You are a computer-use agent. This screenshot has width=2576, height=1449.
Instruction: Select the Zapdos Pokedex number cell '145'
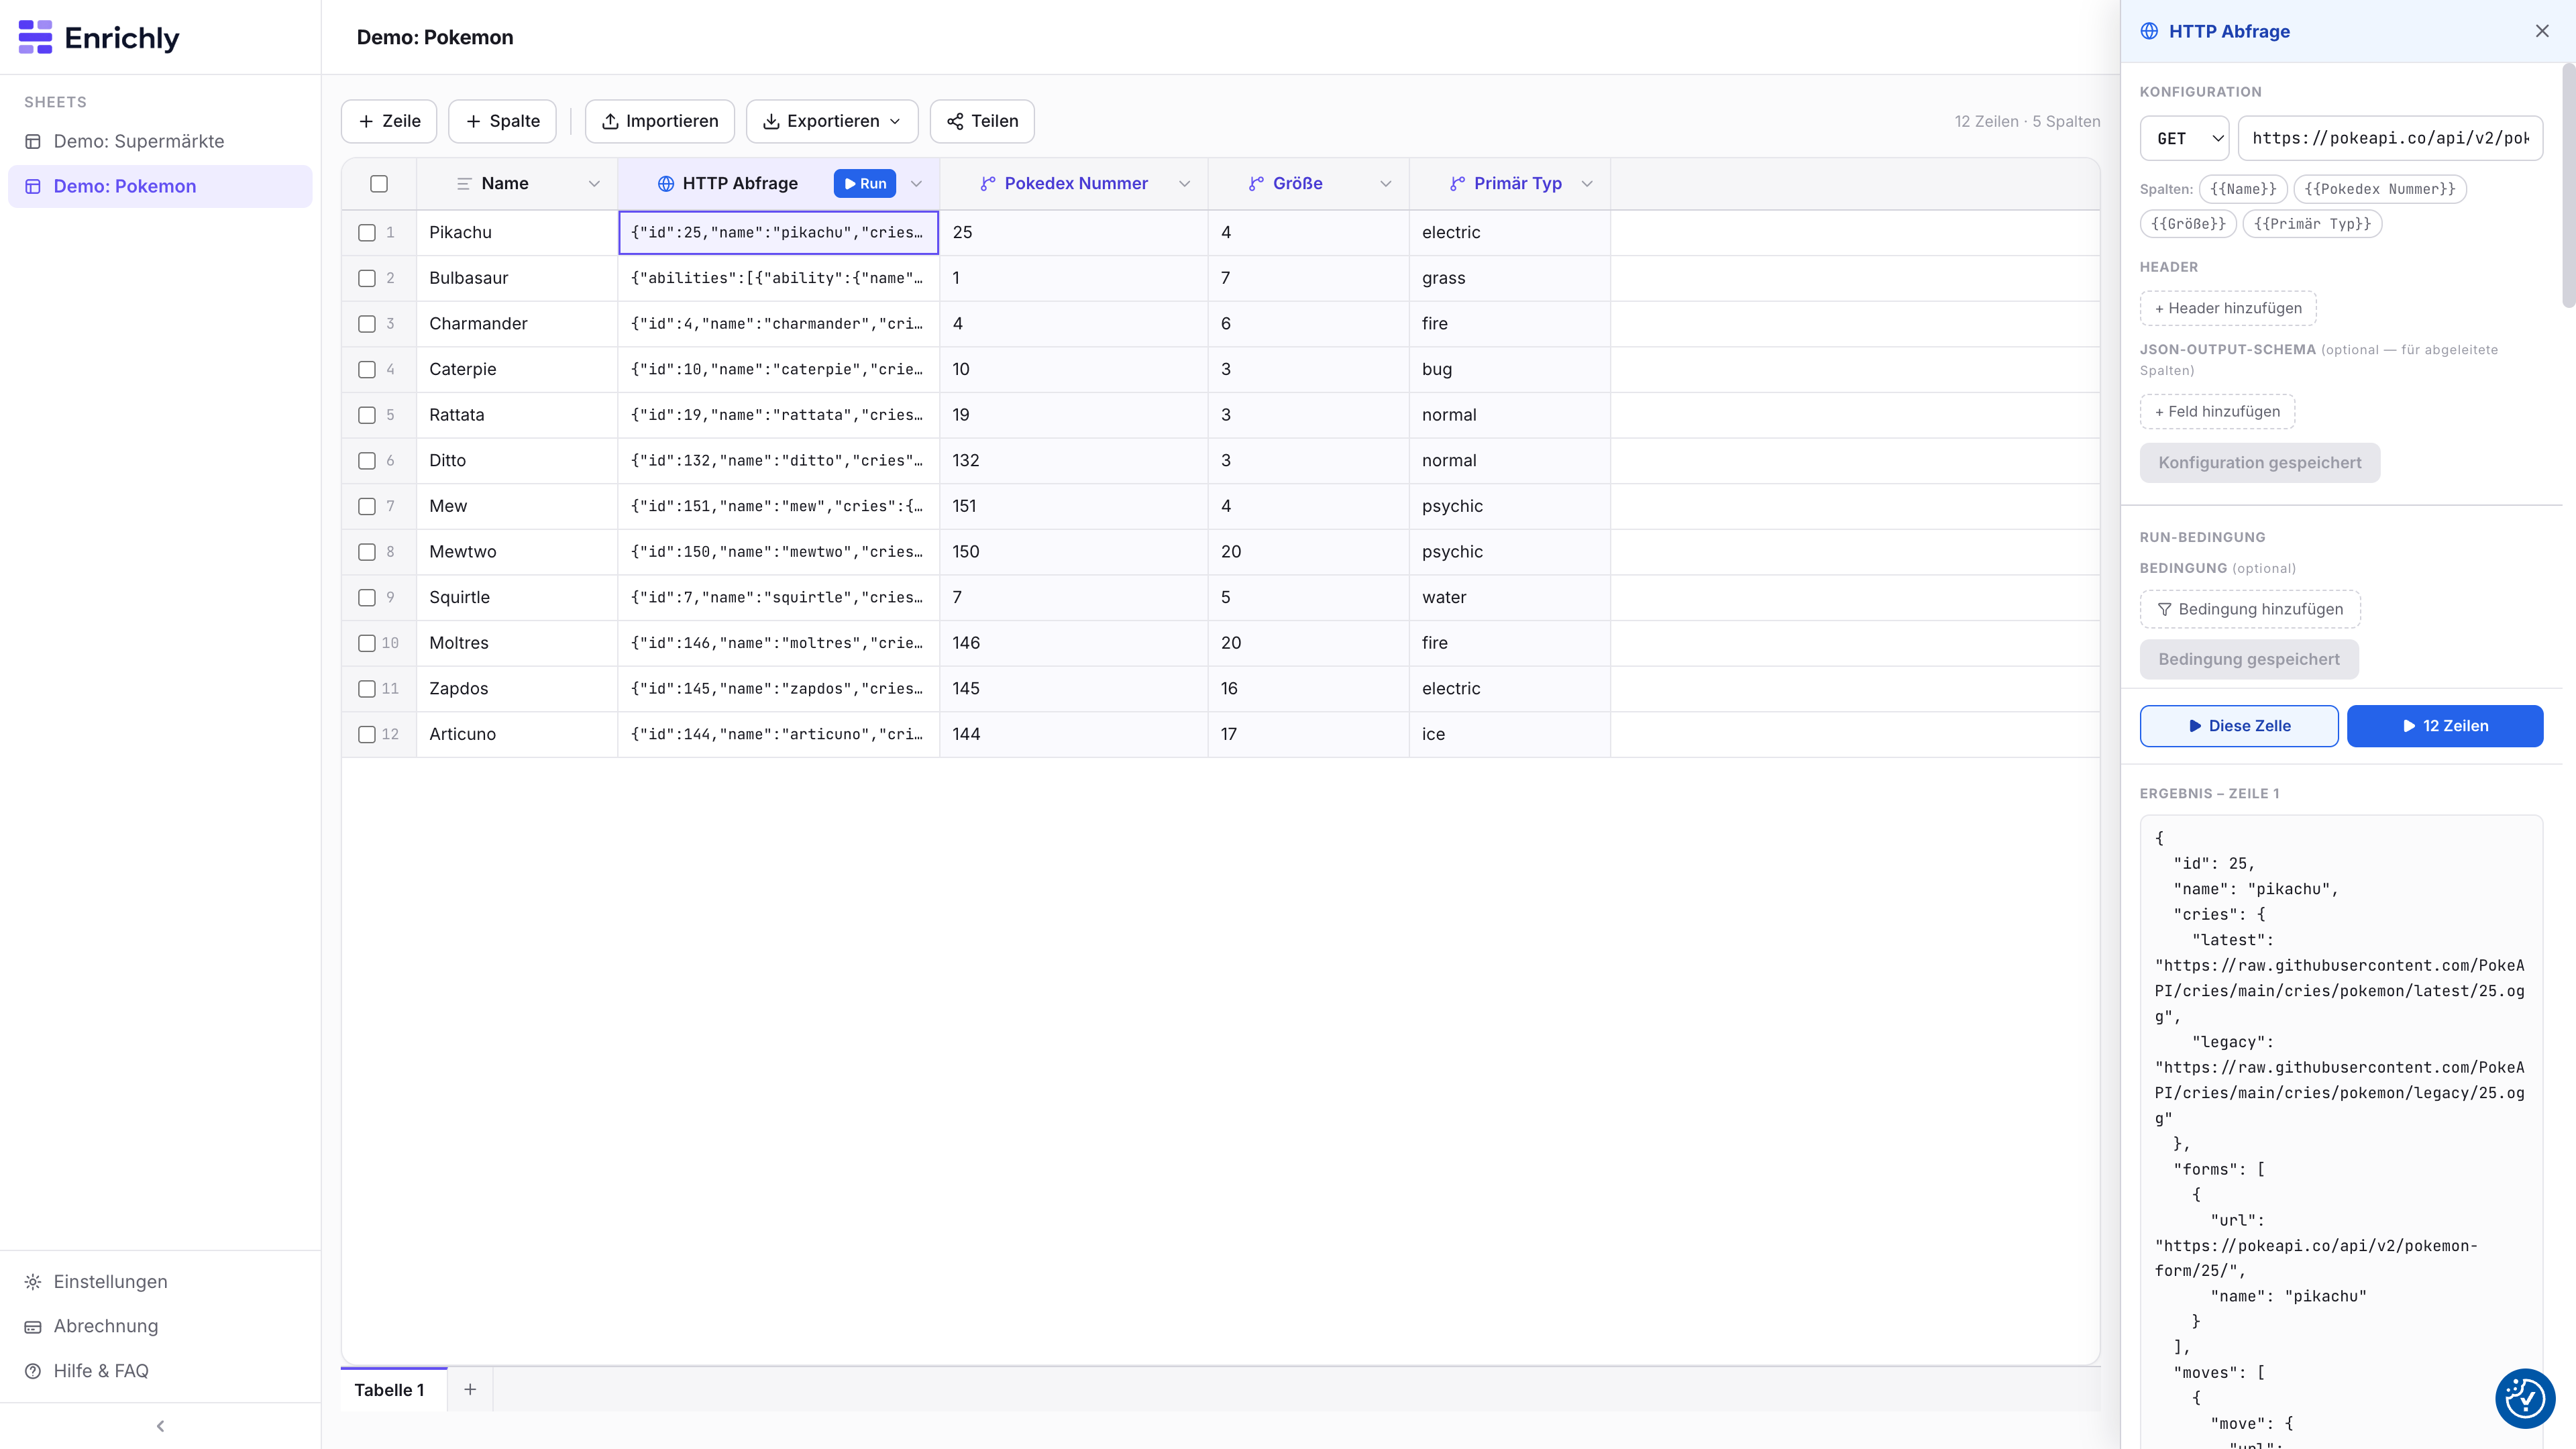coord(1074,689)
